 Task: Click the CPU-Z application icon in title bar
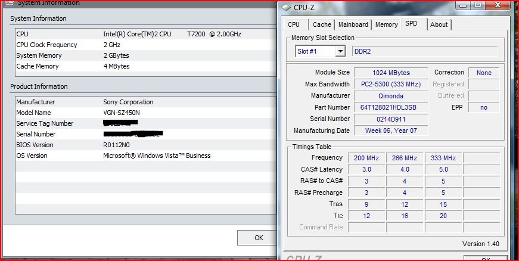pyautogui.click(x=287, y=7)
